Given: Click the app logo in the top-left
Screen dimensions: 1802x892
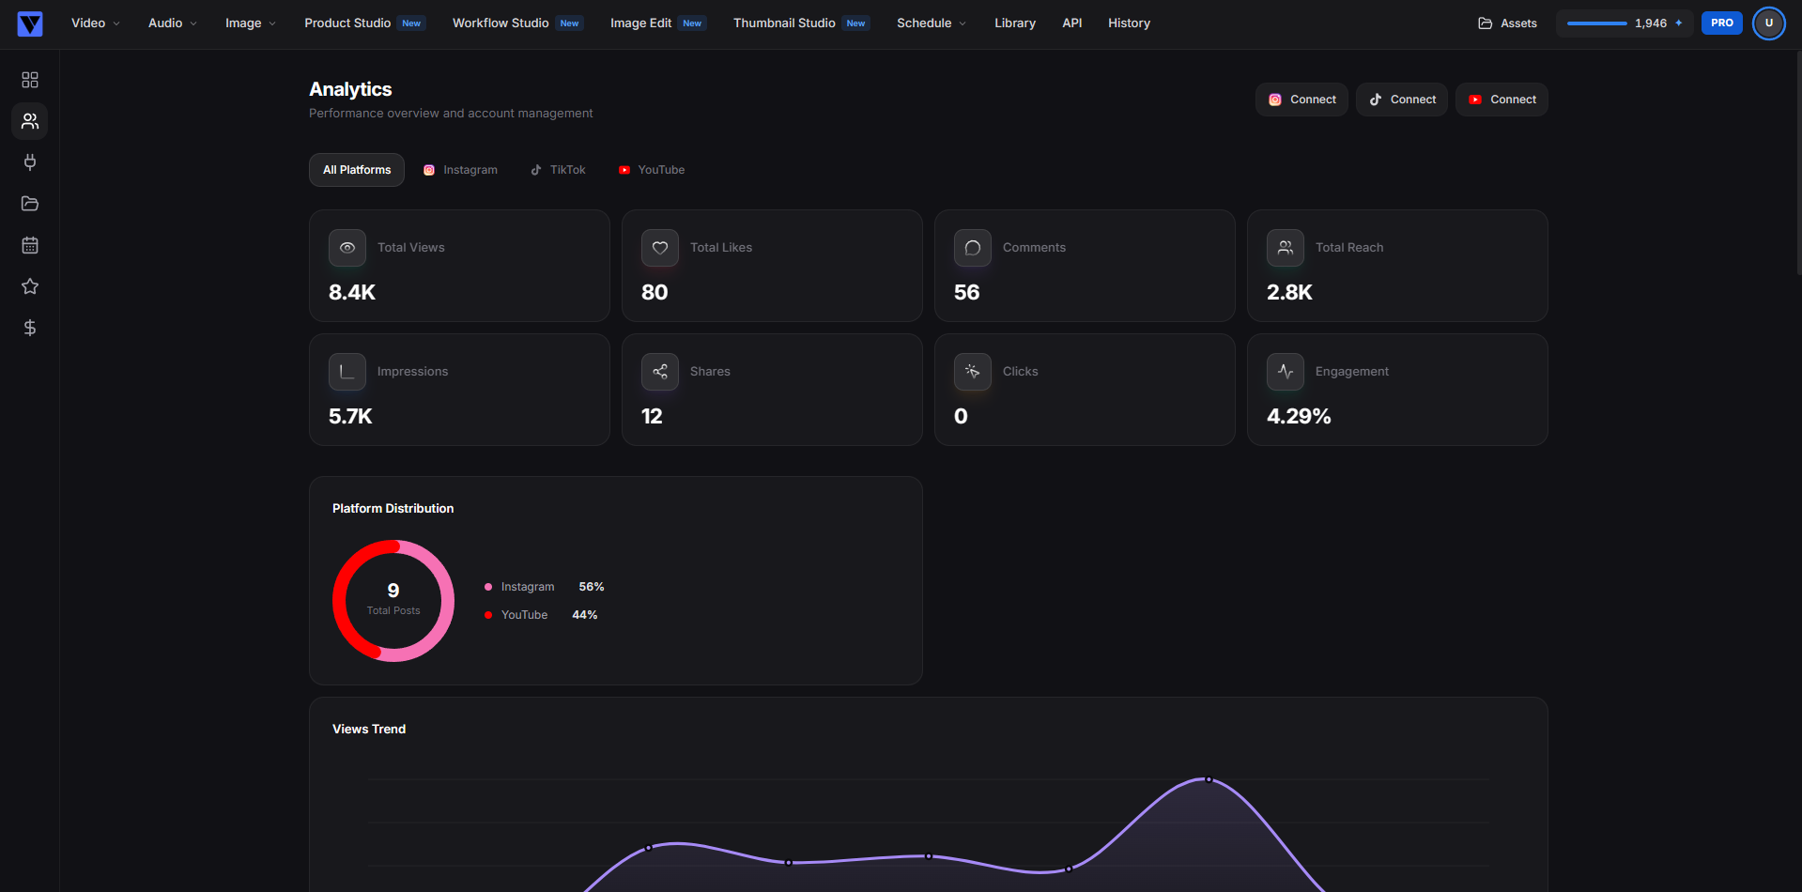Looking at the screenshot, I should [x=30, y=23].
